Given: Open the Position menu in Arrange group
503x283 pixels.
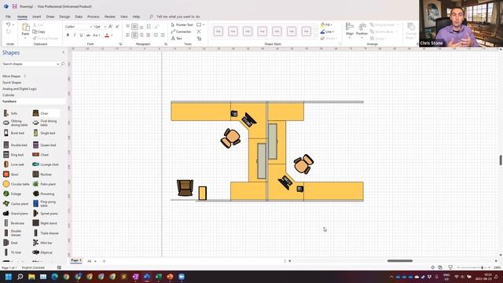Looking at the screenshot, I should (362, 30).
